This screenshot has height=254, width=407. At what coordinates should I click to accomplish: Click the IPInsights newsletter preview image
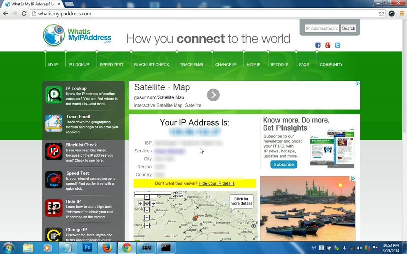(332, 148)
